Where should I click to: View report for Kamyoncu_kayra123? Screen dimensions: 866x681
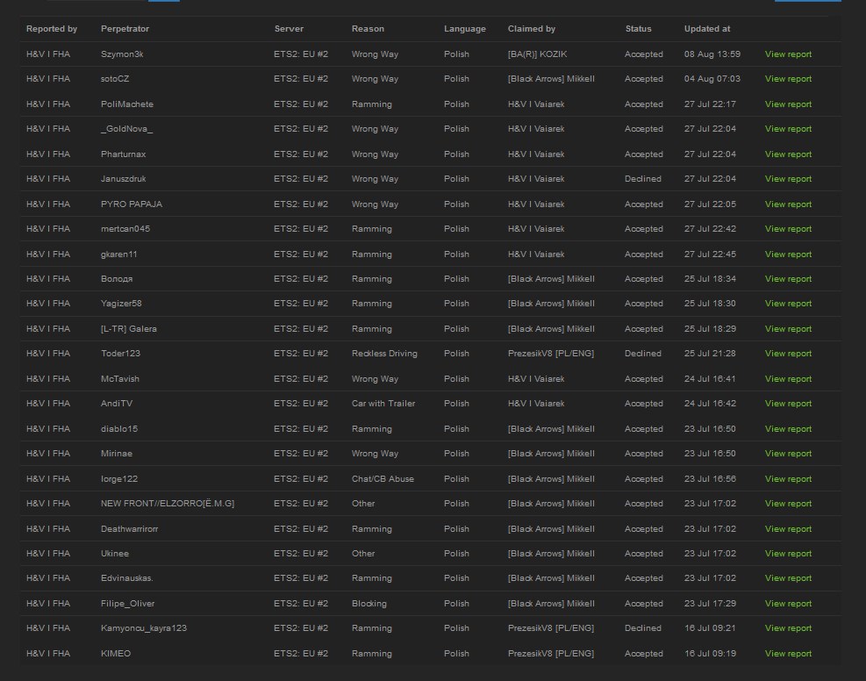[788, 628]
